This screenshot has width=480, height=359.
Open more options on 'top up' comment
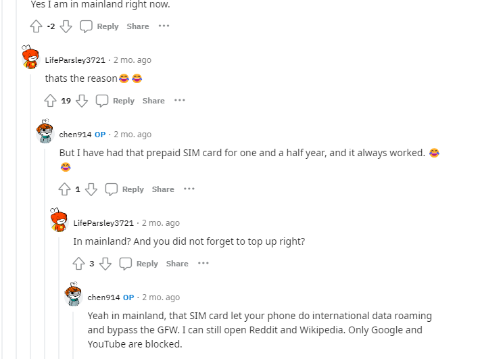point(203,264)
